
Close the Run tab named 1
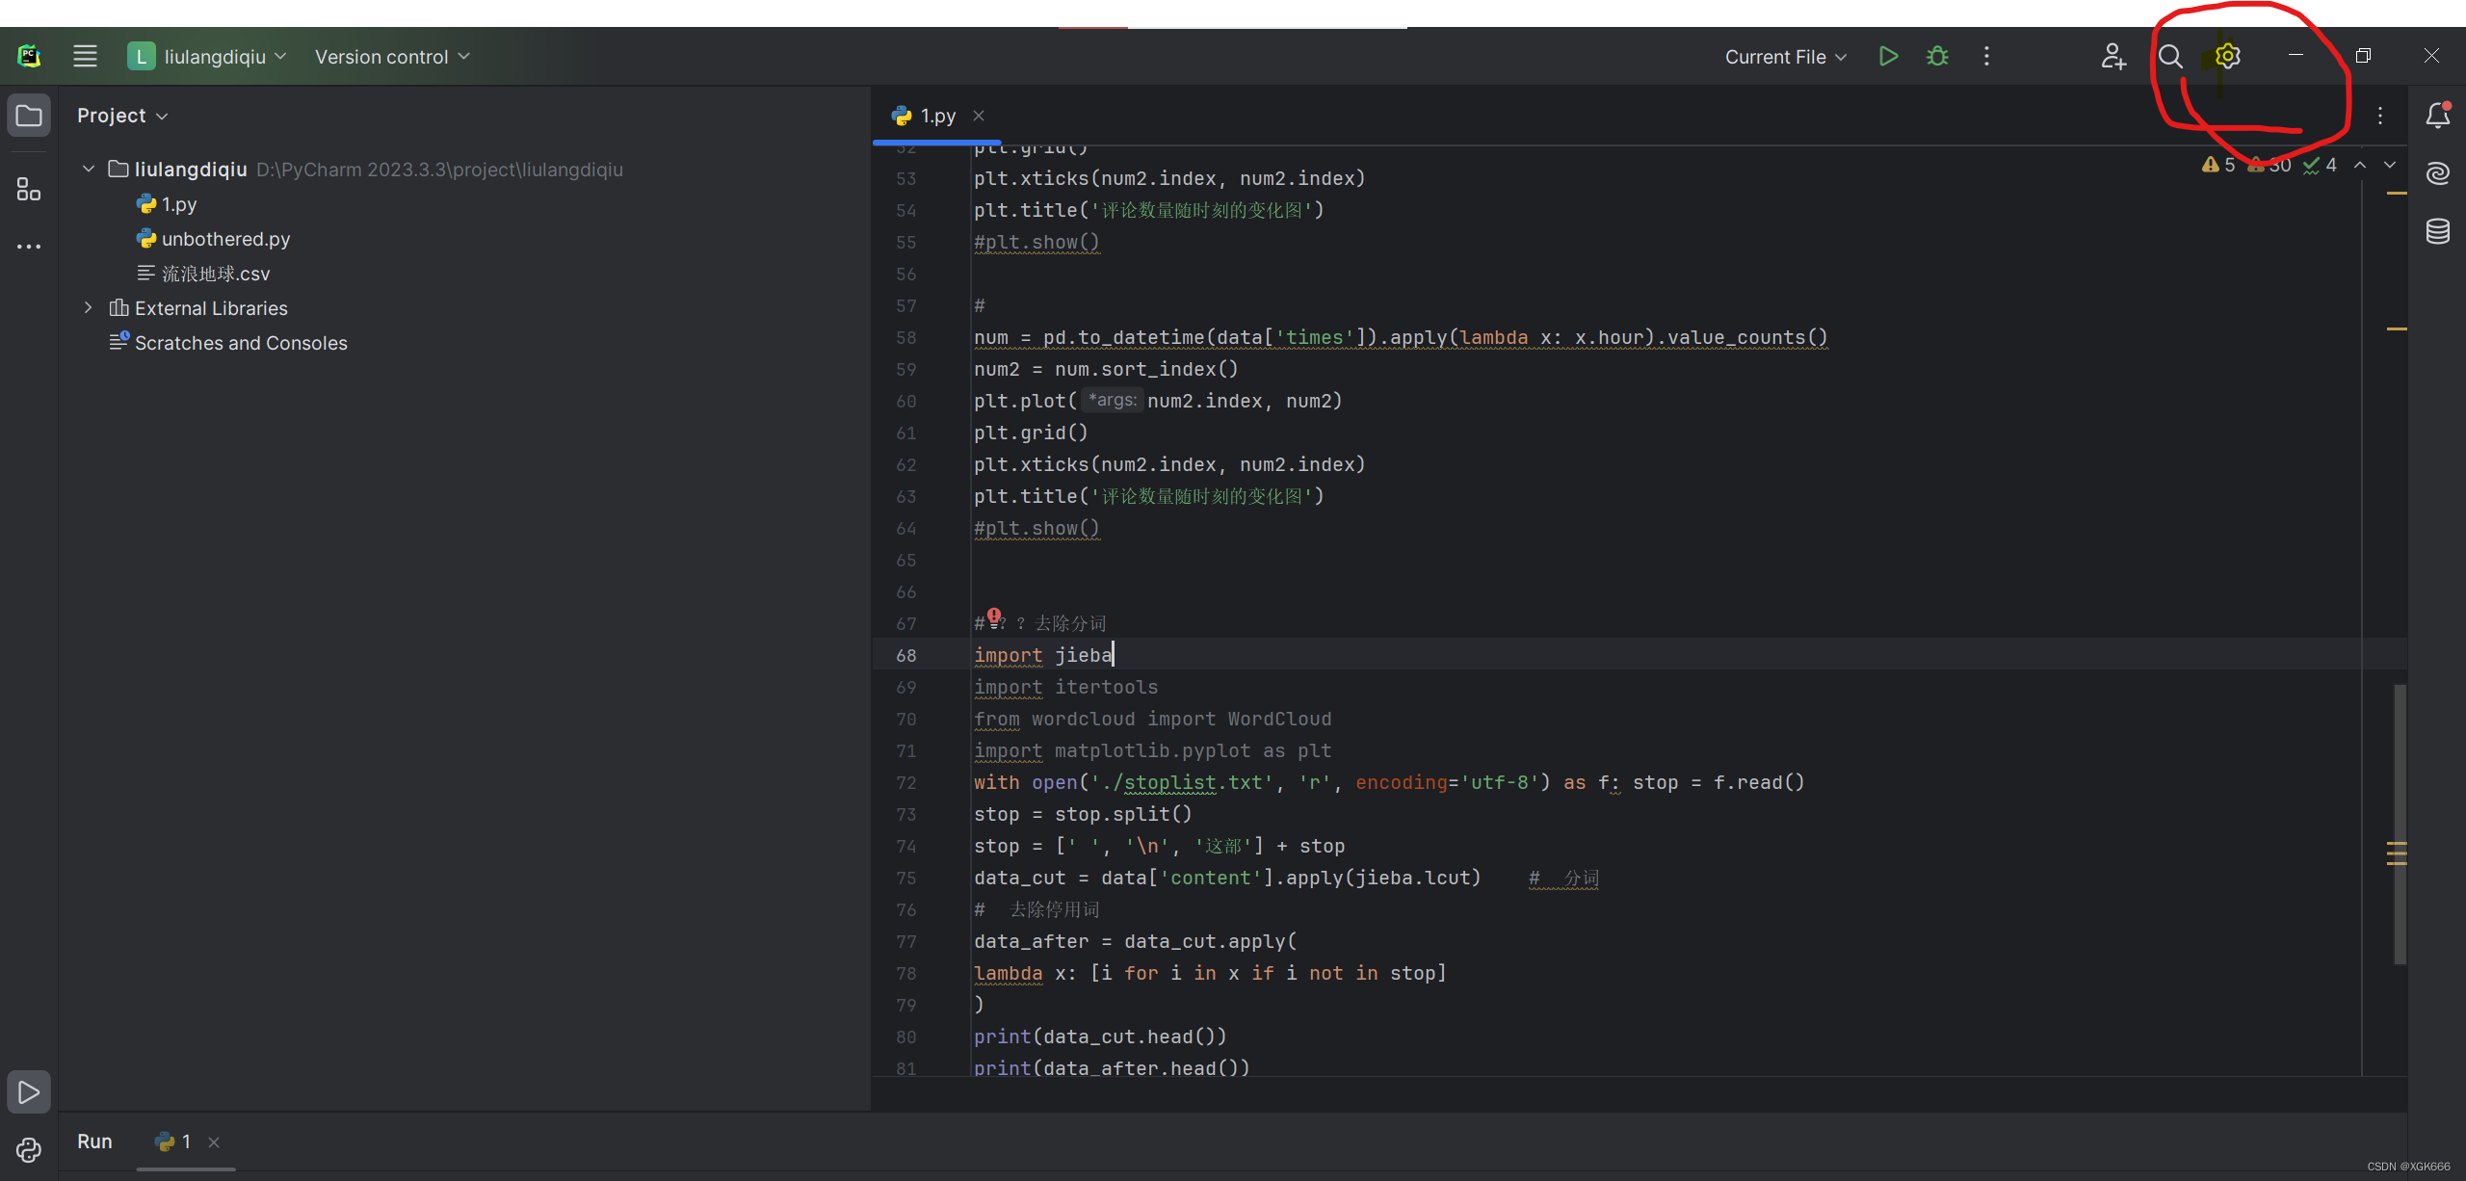click(214, 1142)
